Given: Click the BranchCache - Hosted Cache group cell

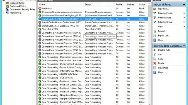Looking at the screenshot, I should click(99, 22).
